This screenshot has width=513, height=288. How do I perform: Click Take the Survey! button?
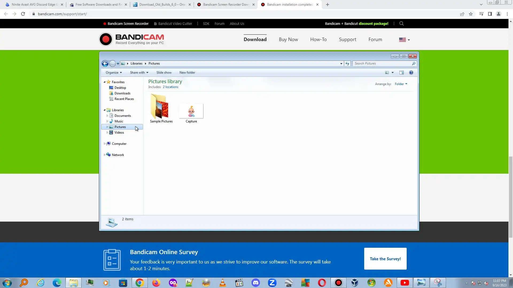tap(385, 259)
